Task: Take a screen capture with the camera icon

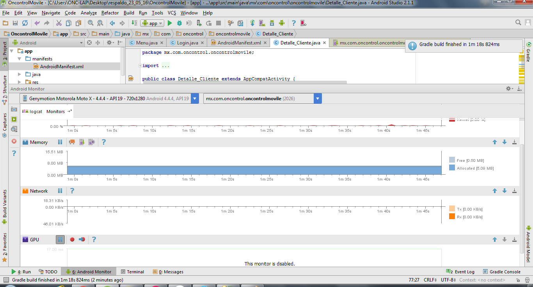Action: click(x=14, y=109)
